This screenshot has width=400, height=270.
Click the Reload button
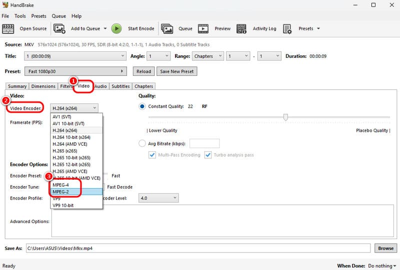tap(143, 71)
